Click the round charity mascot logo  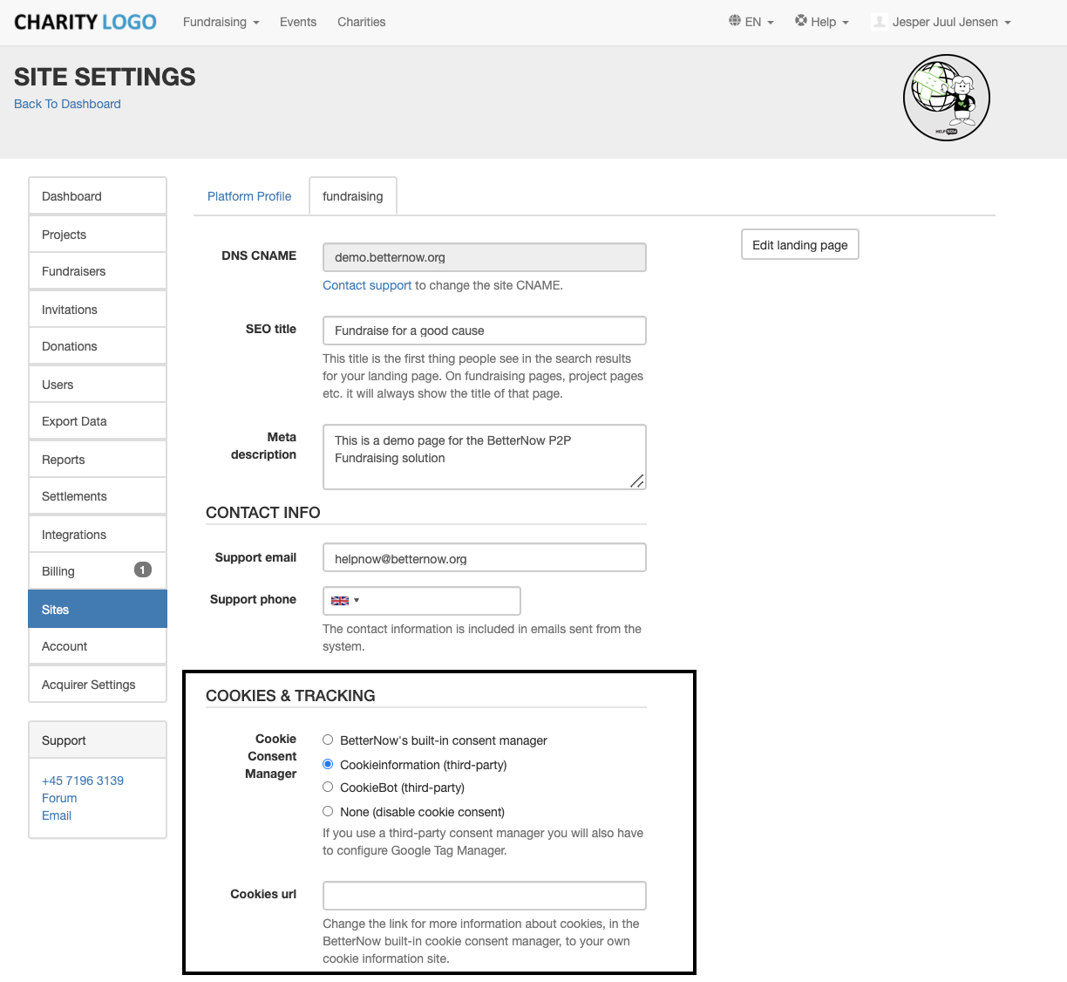coord(947,98)
